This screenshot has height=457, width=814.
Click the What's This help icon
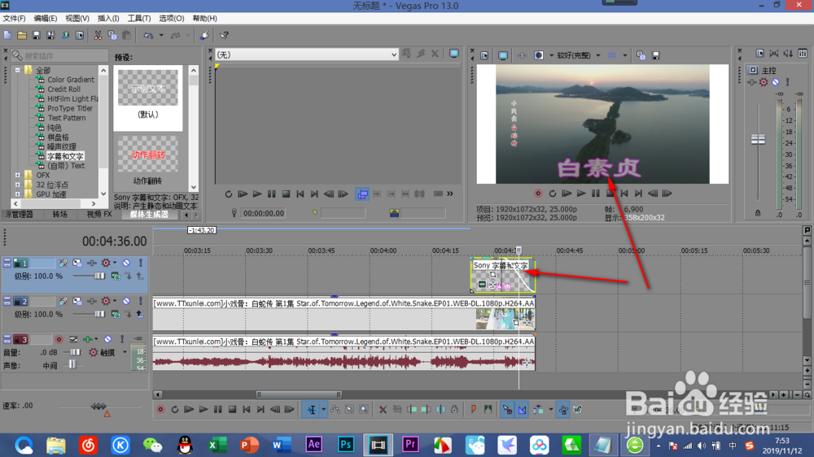coord(225,35)
